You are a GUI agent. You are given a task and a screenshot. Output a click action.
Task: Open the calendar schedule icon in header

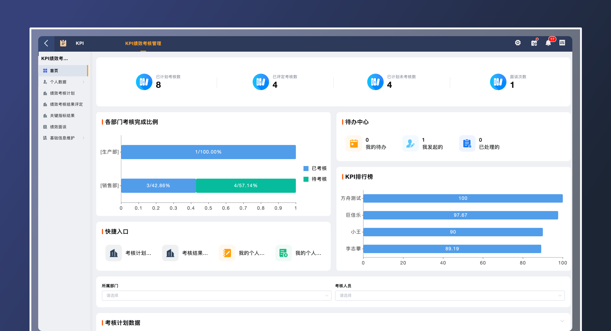click(534, 43)
